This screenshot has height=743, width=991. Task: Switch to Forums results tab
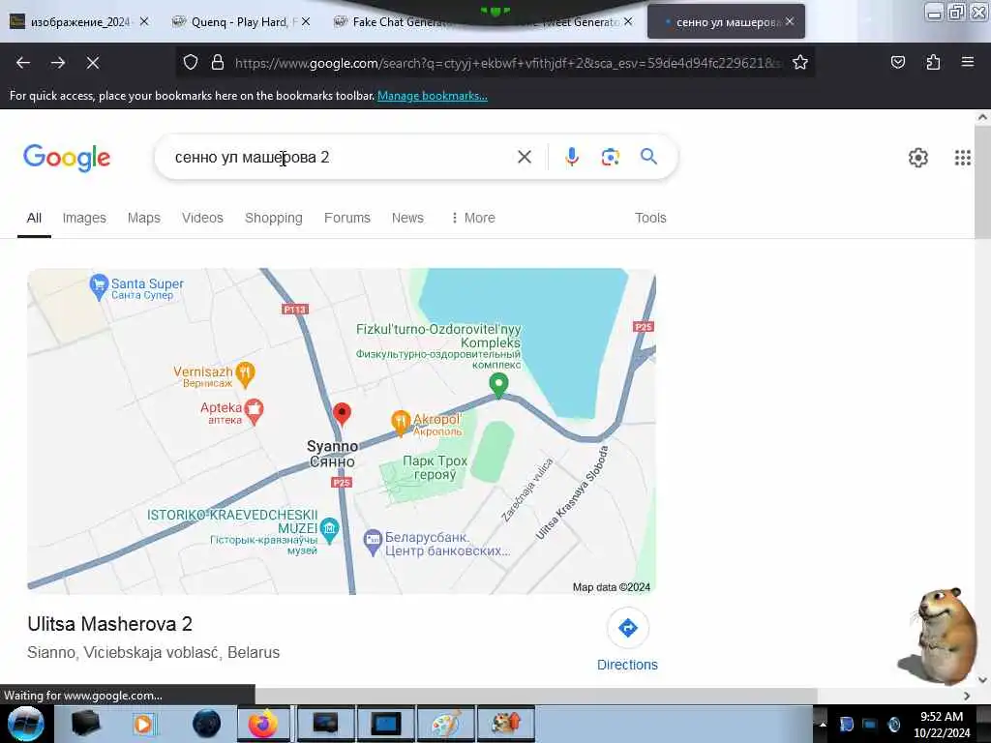point(347,218)
